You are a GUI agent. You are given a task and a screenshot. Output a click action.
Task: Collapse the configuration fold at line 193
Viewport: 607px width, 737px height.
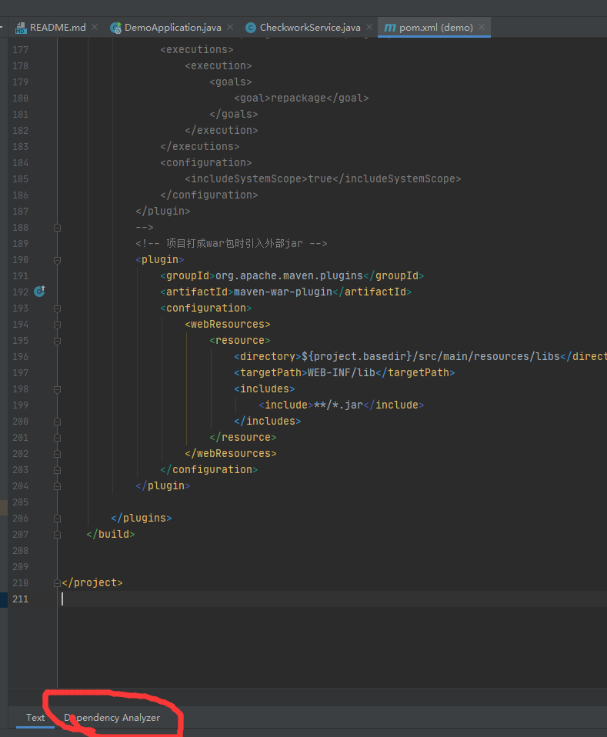pos(58,308)
